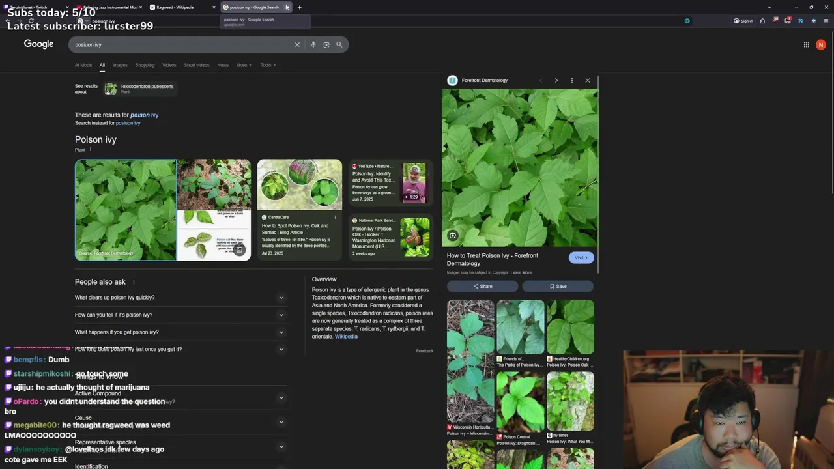Expand "How long does poison ivy last" question

pos(180,349)
